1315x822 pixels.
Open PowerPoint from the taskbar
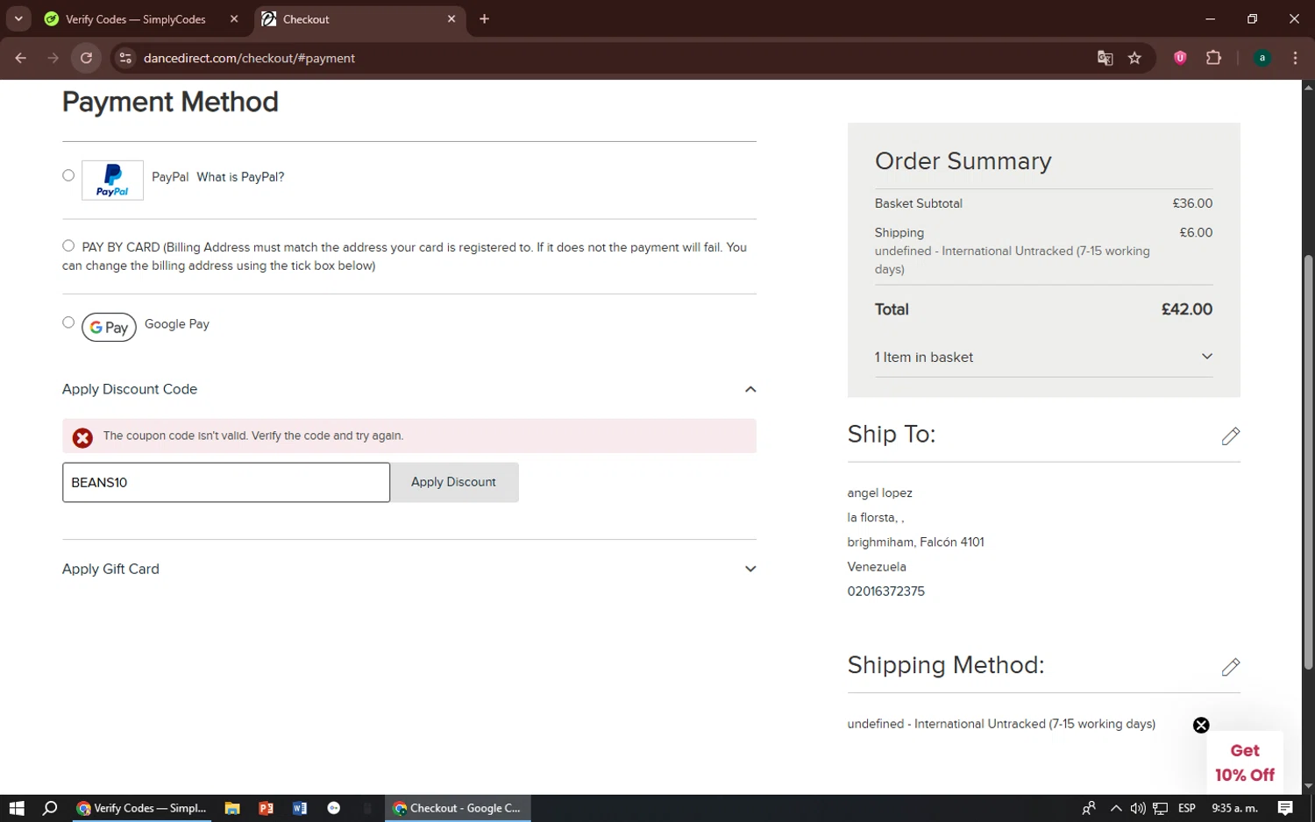point(266,808)
